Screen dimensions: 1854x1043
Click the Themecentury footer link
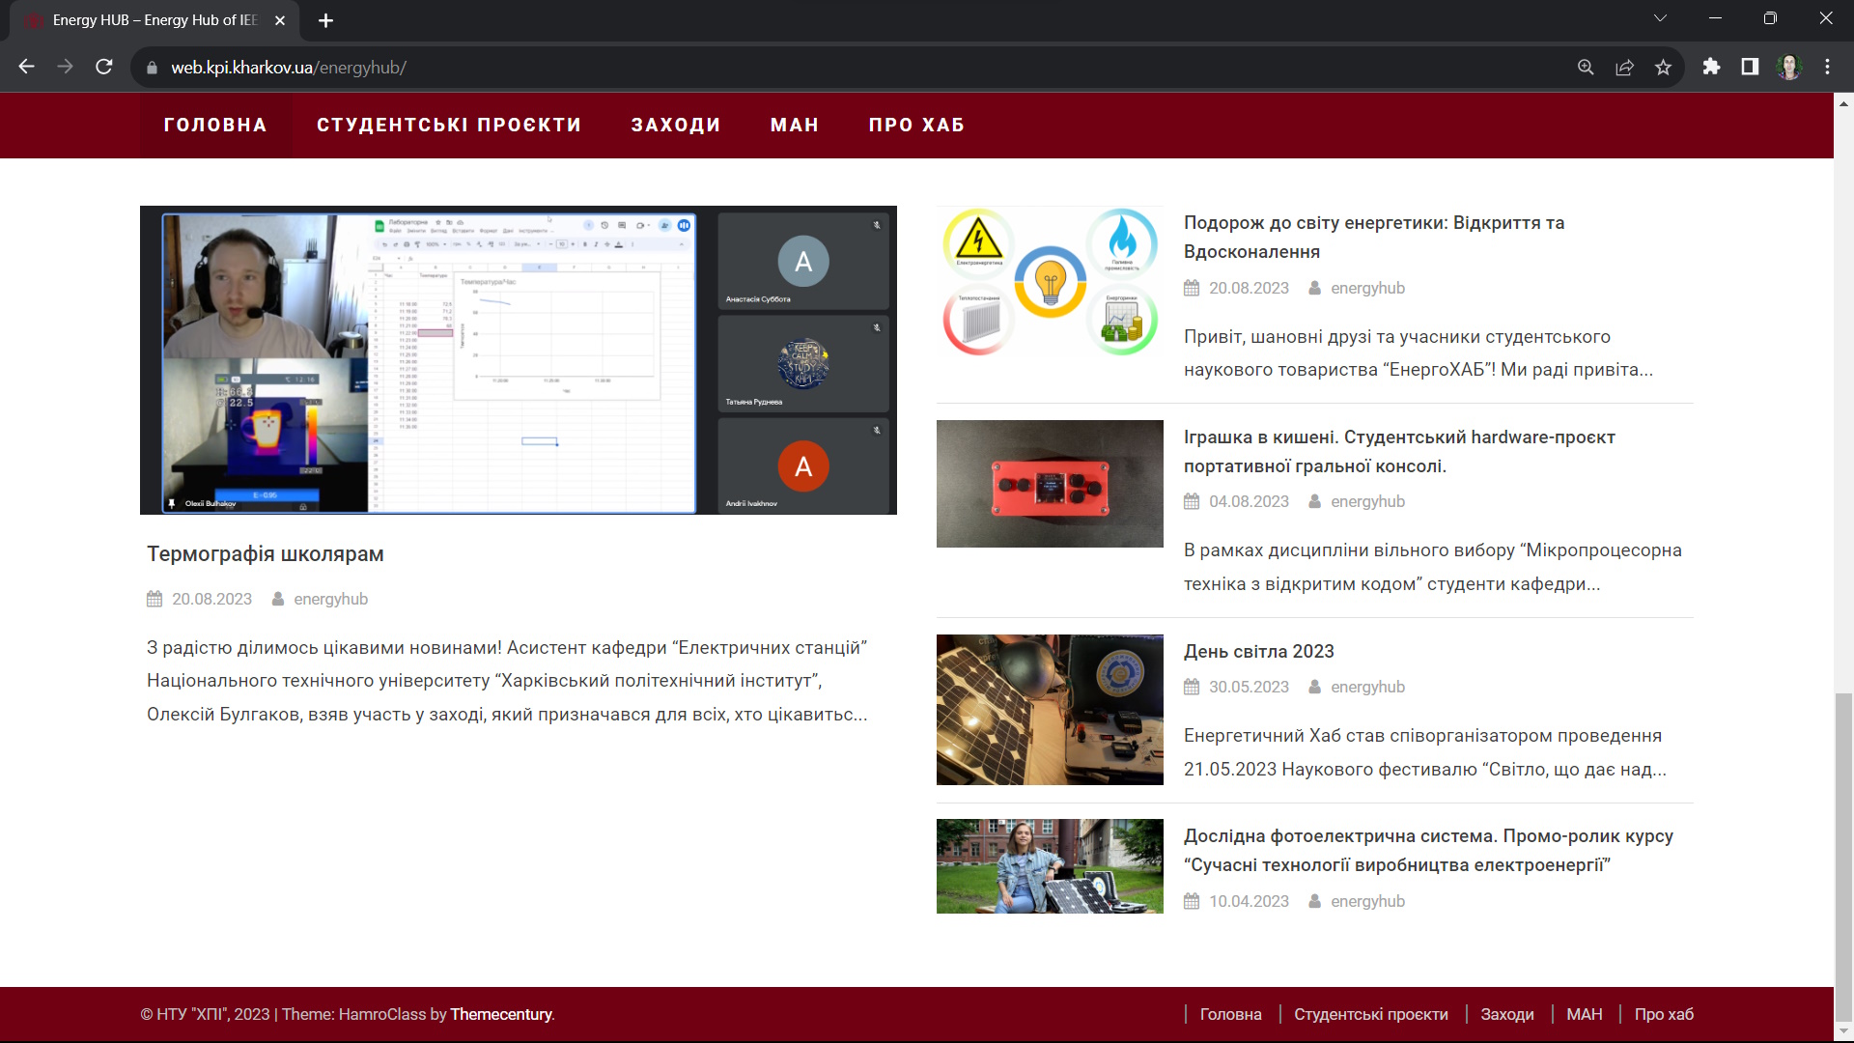501,1014
